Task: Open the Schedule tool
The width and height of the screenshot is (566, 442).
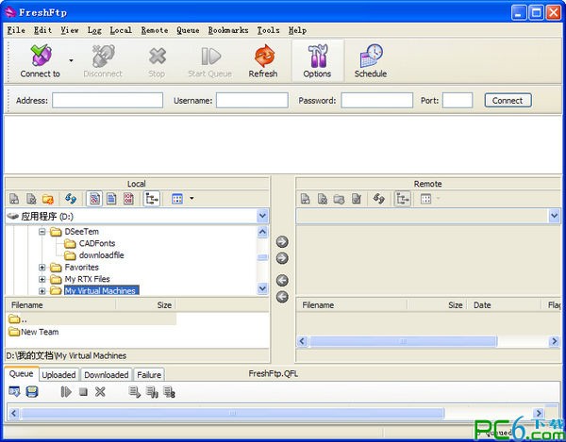Action: (370, 60)
